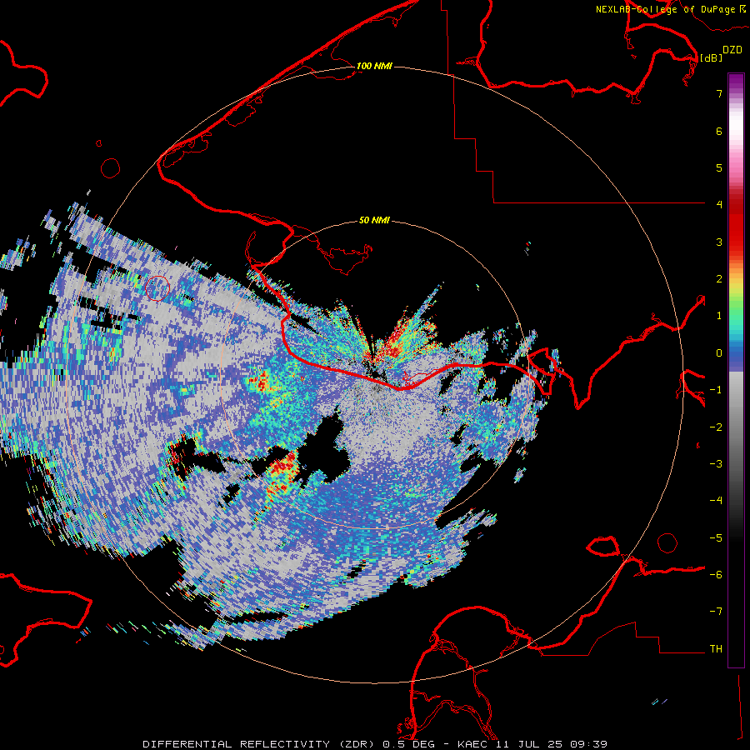Click the 'DIFFERENTIAL REFLECTIVITY (ZDR)' caption text
This screenshot has height=750, width=750.
261,744
